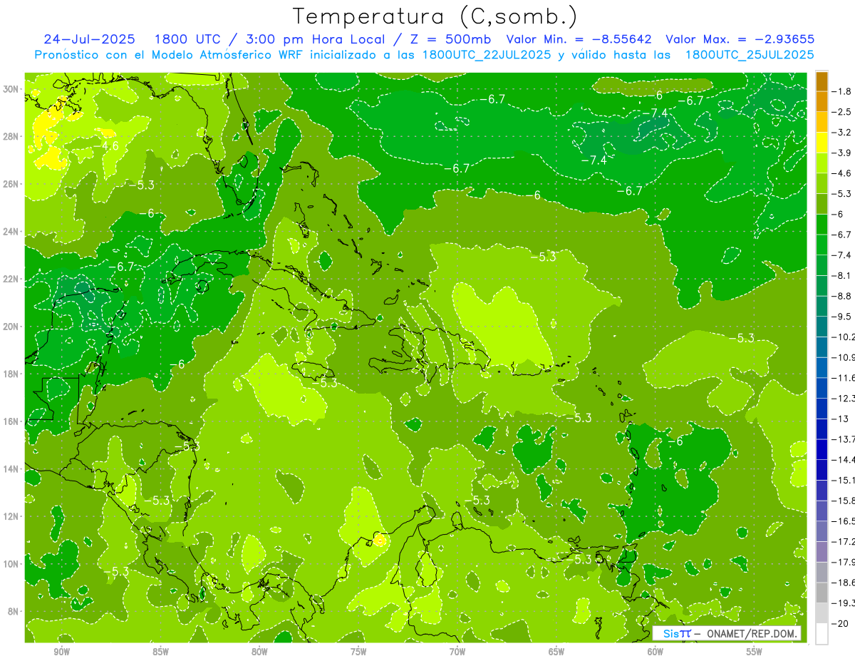855x661 pixels.
Task: Click the "80W" longitude axis label
Action: tap(259, 652)
